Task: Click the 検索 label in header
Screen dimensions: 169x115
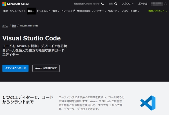Action: pyautogui.click(x=111, y=4)
